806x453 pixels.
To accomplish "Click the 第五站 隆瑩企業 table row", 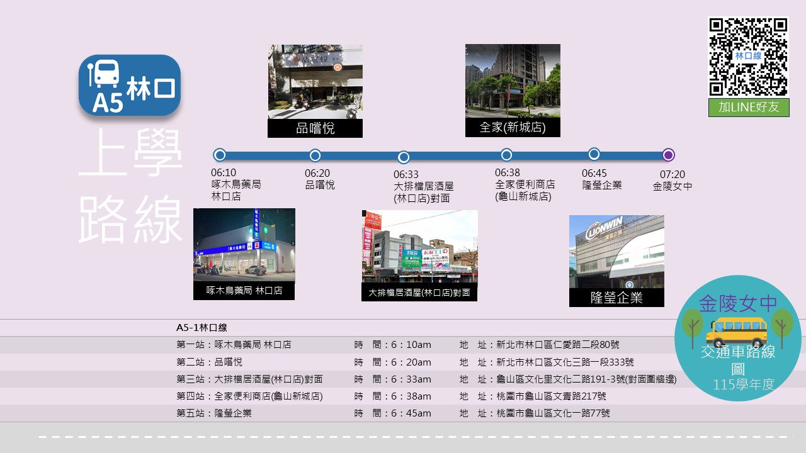I will [403, 413].
